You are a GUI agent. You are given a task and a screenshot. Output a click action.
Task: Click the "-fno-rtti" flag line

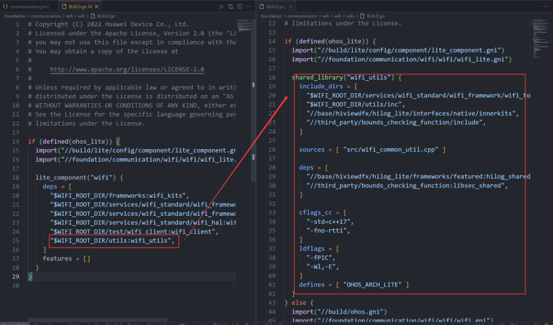328,231
